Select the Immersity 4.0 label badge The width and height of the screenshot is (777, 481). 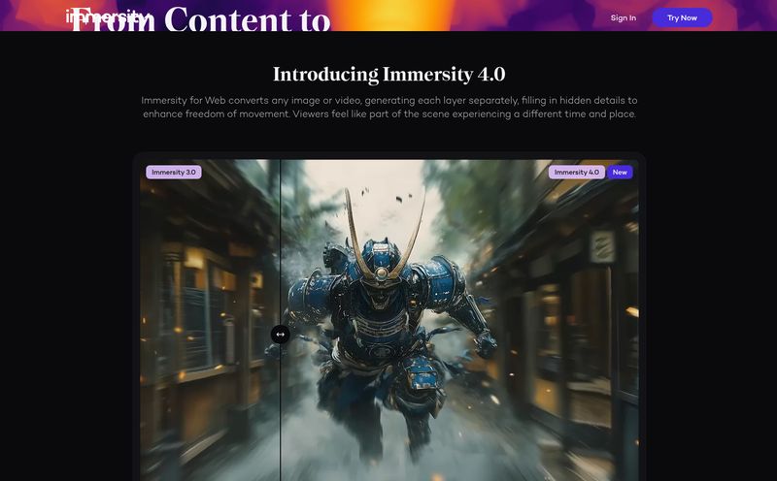click(x=576, y=173)
